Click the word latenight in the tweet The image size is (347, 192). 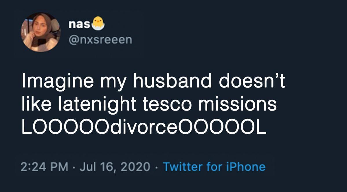pos(97,105)
